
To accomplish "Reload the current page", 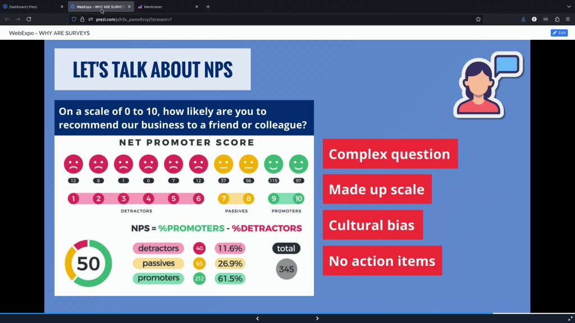I will click(x=29, y=19).
